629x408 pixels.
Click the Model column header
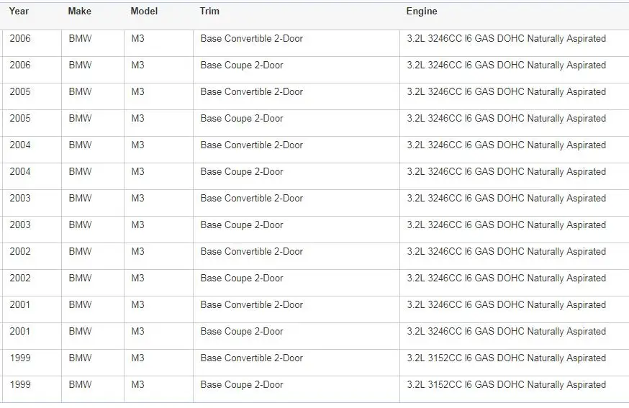[144, 12]
